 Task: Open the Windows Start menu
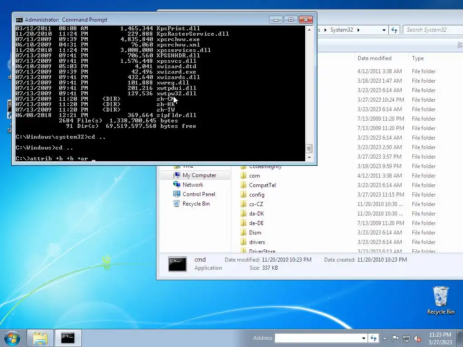tap(12, 338)
